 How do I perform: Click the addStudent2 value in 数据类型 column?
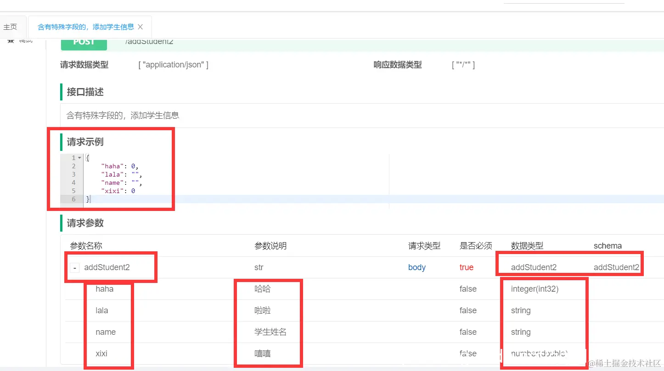coord(534,267)
